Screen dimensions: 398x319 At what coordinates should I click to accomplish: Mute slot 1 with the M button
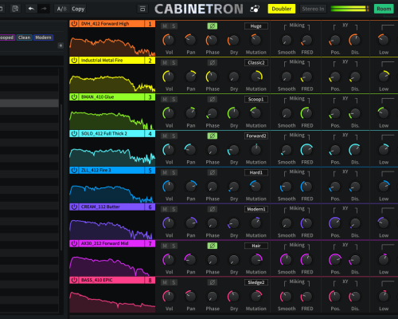pyautogui.click(x=165, y=26)
